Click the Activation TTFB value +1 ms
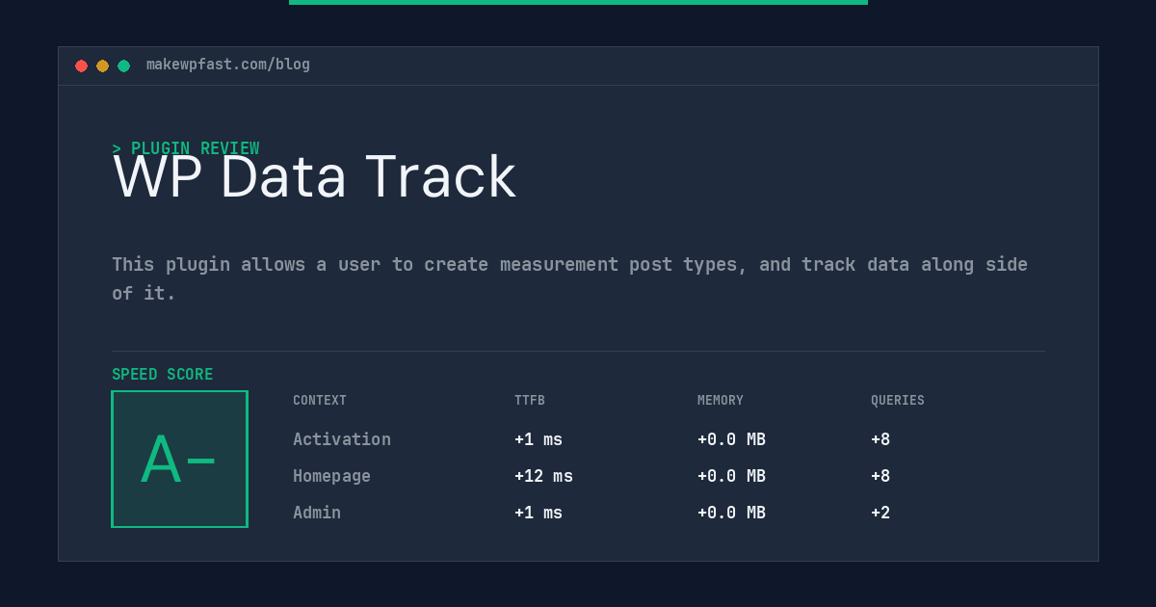The image size is (1156, 607). (x=539, y=439)
